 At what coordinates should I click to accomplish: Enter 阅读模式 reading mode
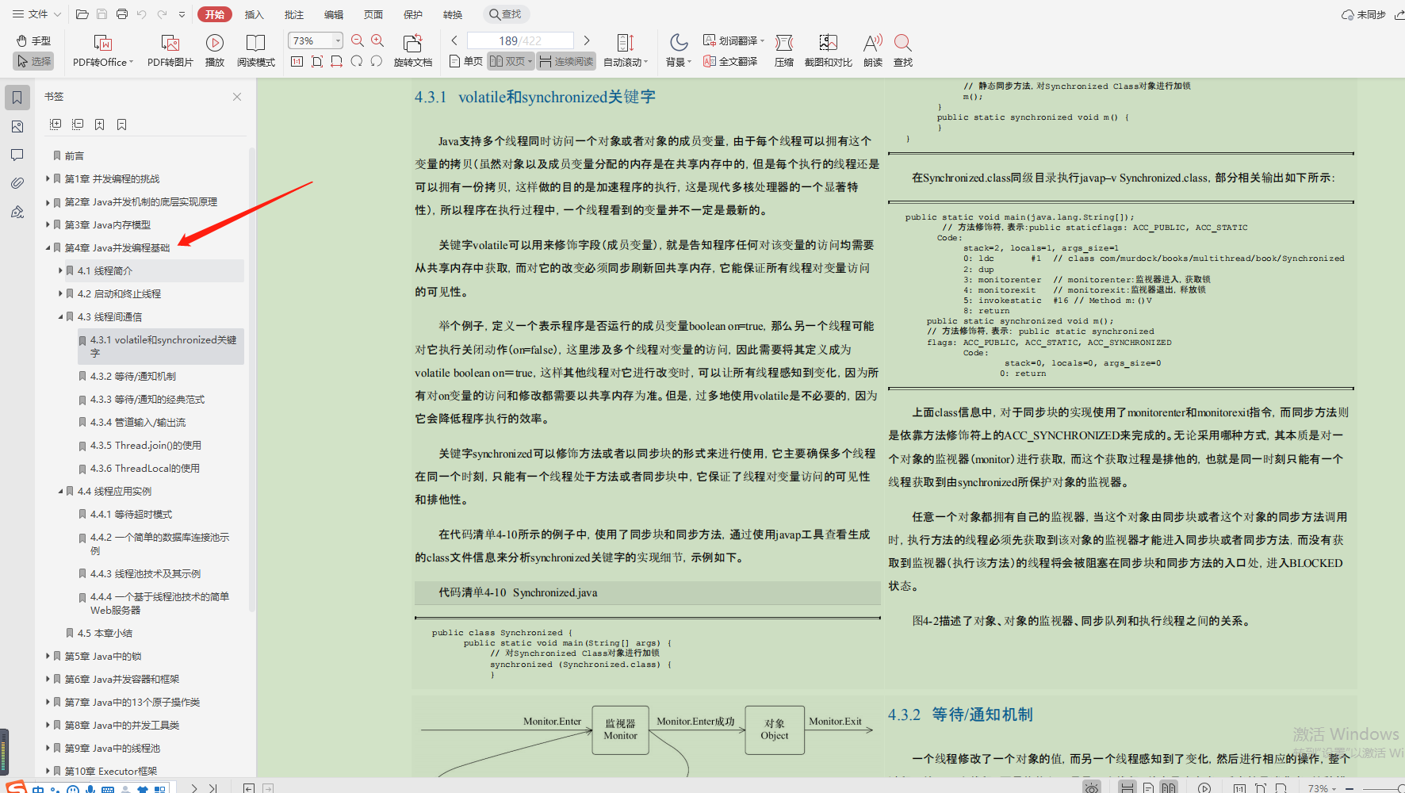coord(255,51)
